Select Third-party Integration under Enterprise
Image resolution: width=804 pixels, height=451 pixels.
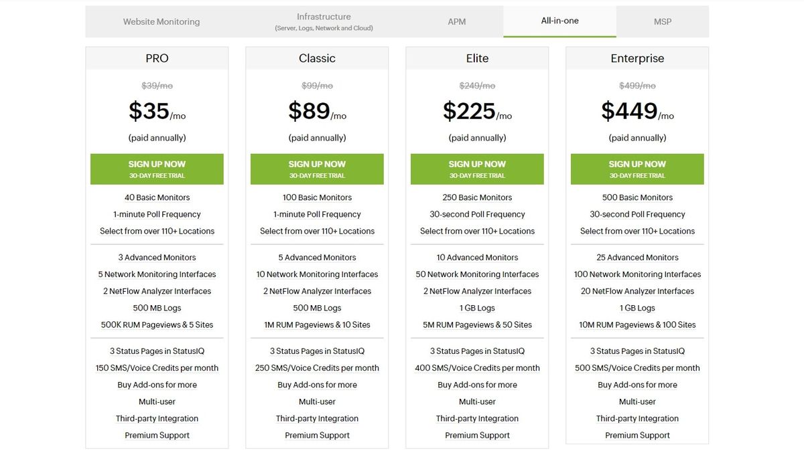pyautogui.click(x=636, y=418)
